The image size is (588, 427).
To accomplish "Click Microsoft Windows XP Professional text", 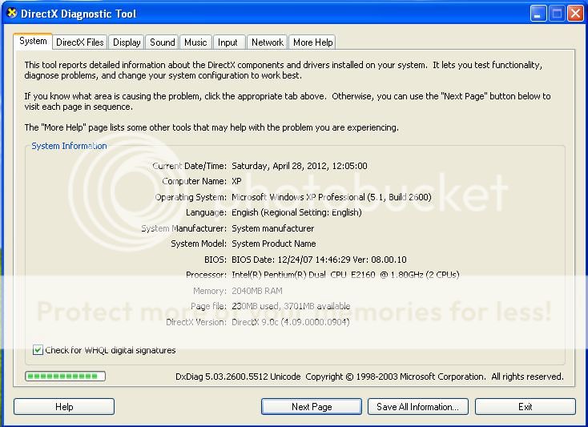I will click(x=332, y=197).
